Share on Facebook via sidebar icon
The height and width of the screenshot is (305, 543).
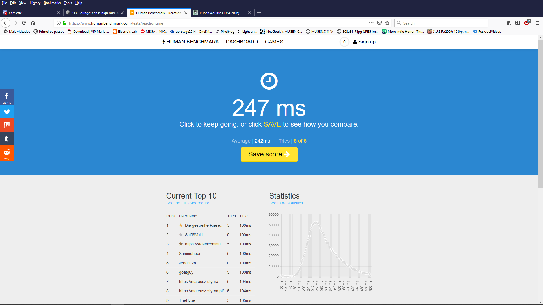click(x=7, y=97)
